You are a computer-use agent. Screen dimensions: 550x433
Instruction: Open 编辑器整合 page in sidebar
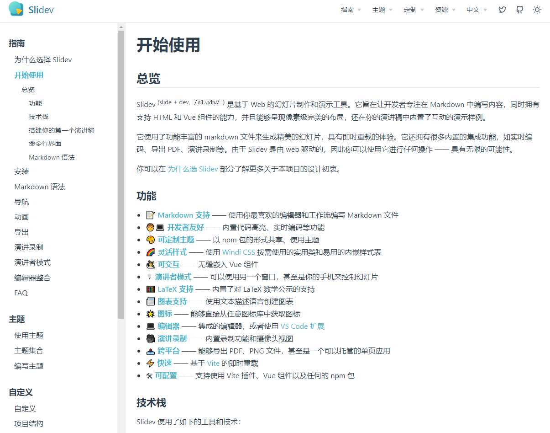coord(32,278)
